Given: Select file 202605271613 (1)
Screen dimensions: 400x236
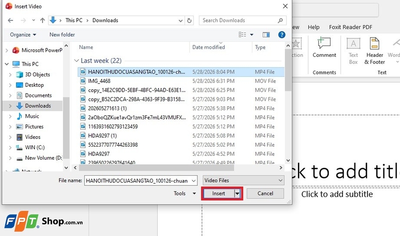Looking at the screenshot, I should (x=181, y=108).
